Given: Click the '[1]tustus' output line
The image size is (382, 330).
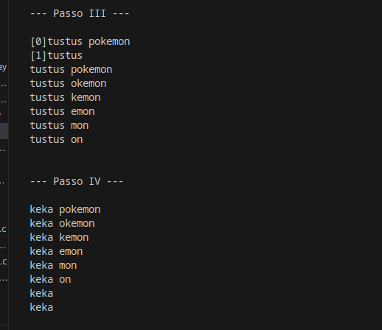Looking at the screenshot, I should point(56,56).
